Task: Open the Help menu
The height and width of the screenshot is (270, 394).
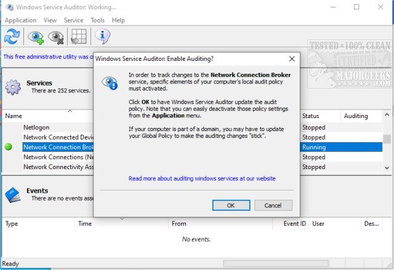Action: click(118, 20)
